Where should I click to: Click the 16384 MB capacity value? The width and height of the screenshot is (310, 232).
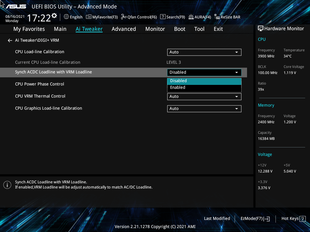pos(266,139)
